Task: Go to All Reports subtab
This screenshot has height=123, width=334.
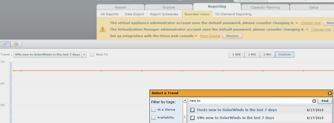Action: point(109,14)
